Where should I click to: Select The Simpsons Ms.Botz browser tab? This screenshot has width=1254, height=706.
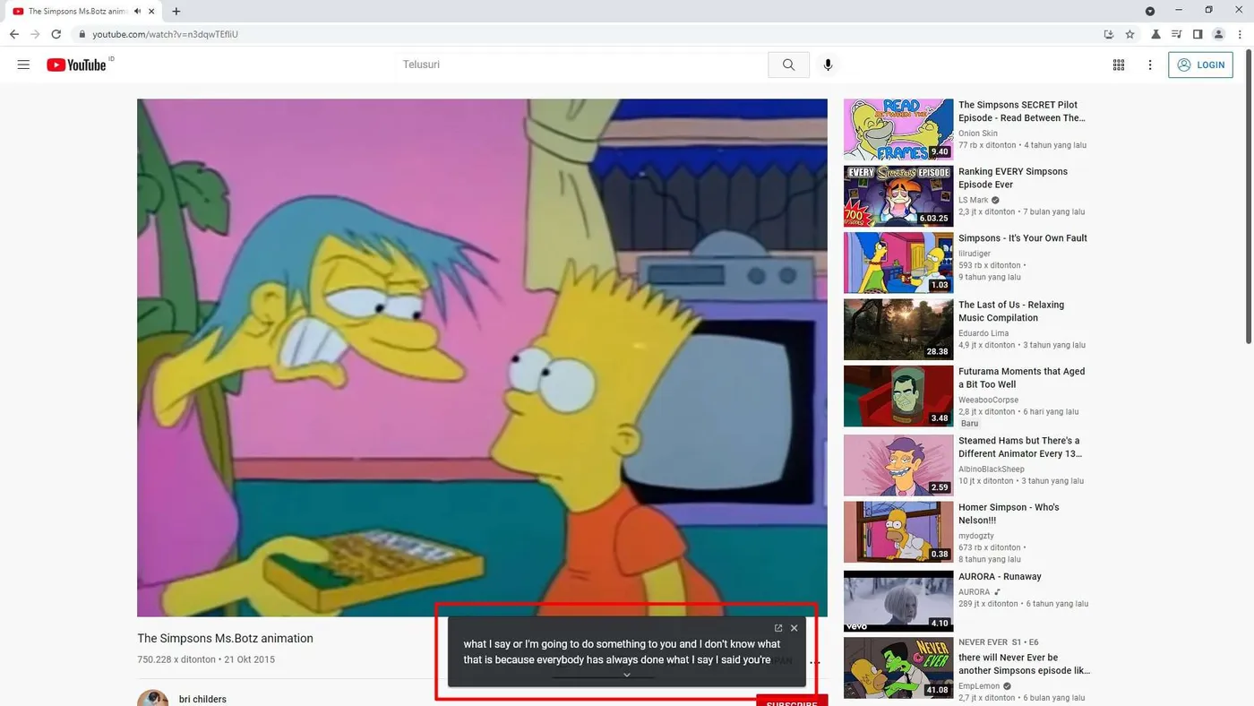pos(83,12)
